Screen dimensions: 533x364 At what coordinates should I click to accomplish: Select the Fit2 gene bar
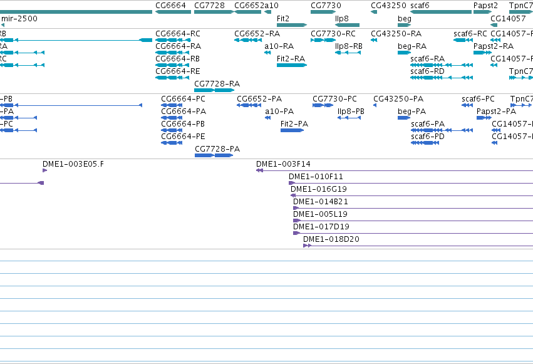(x=292, y=25)
